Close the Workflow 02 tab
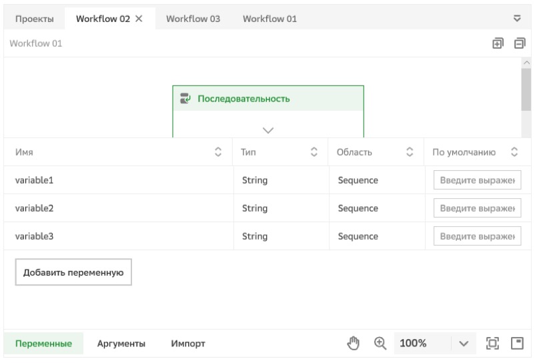The image size is (535, 363). (x=139, y=19)
